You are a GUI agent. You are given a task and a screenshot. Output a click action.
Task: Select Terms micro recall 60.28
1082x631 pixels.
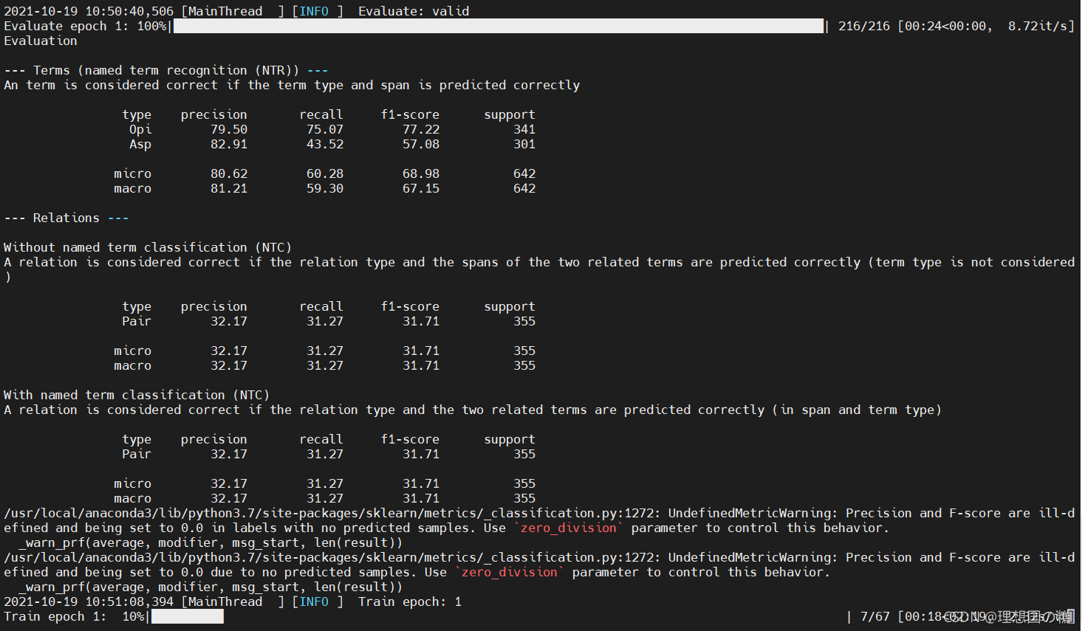coord(325,173)
